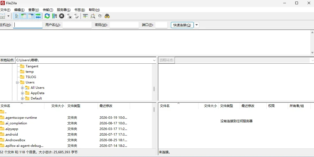Sort local files by 最近修改 column
Image resolution: width=314 pixels, height=157 pixels.
pyautogui.click(x=114, y=106)
